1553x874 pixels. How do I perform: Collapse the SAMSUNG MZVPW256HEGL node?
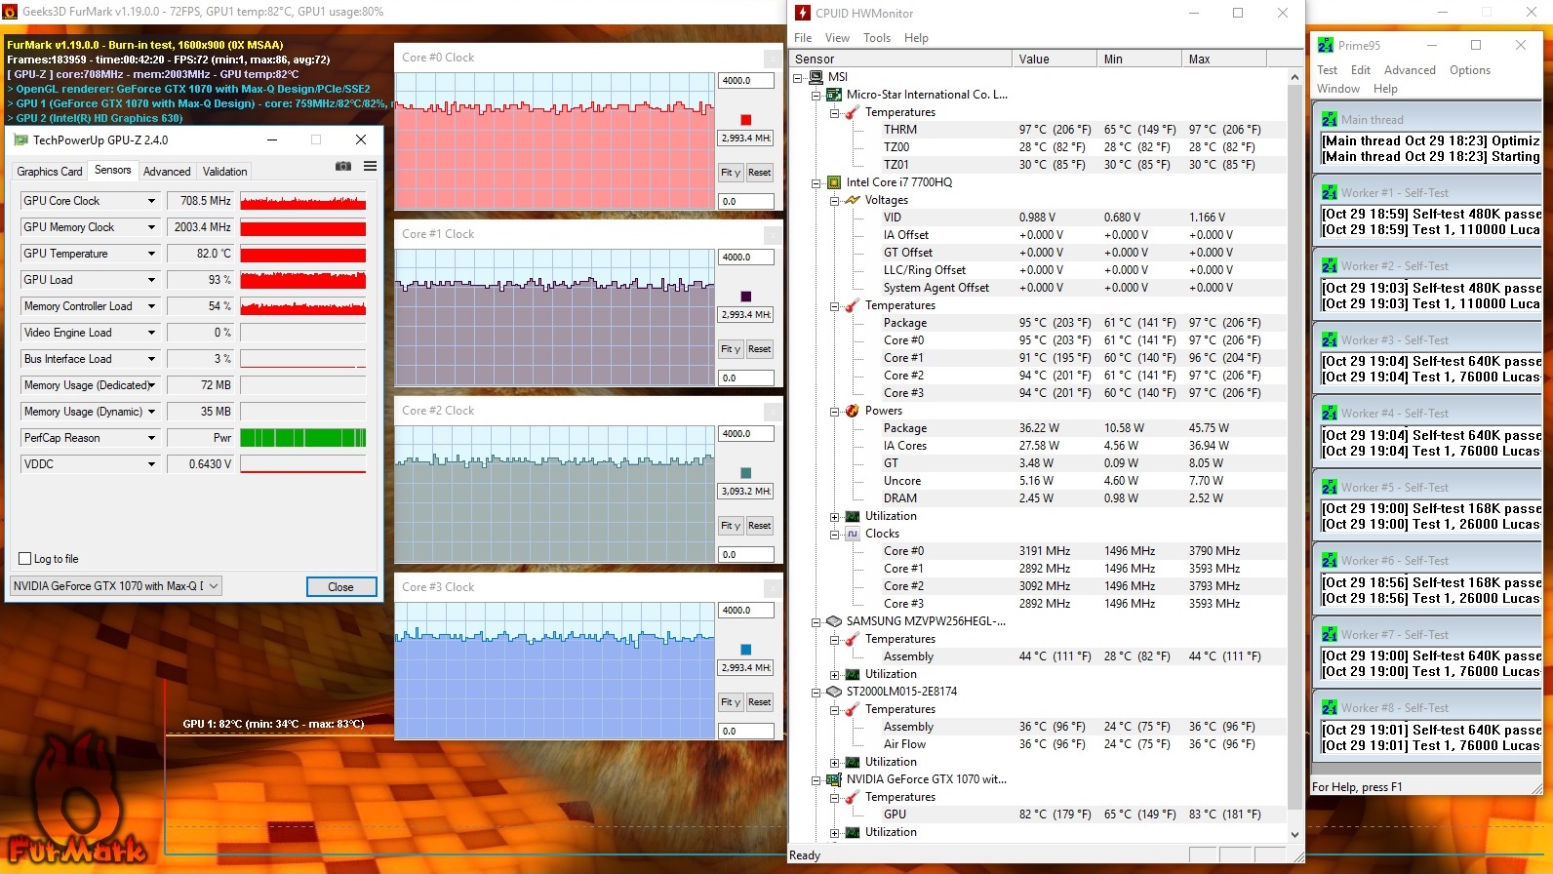[816, 621]
